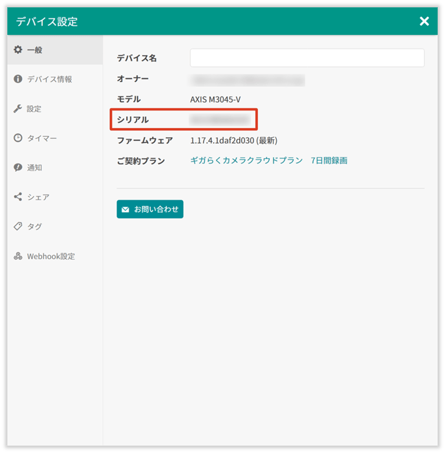
Task: Click the blurred シリアル value
Action: pos(219,120)
